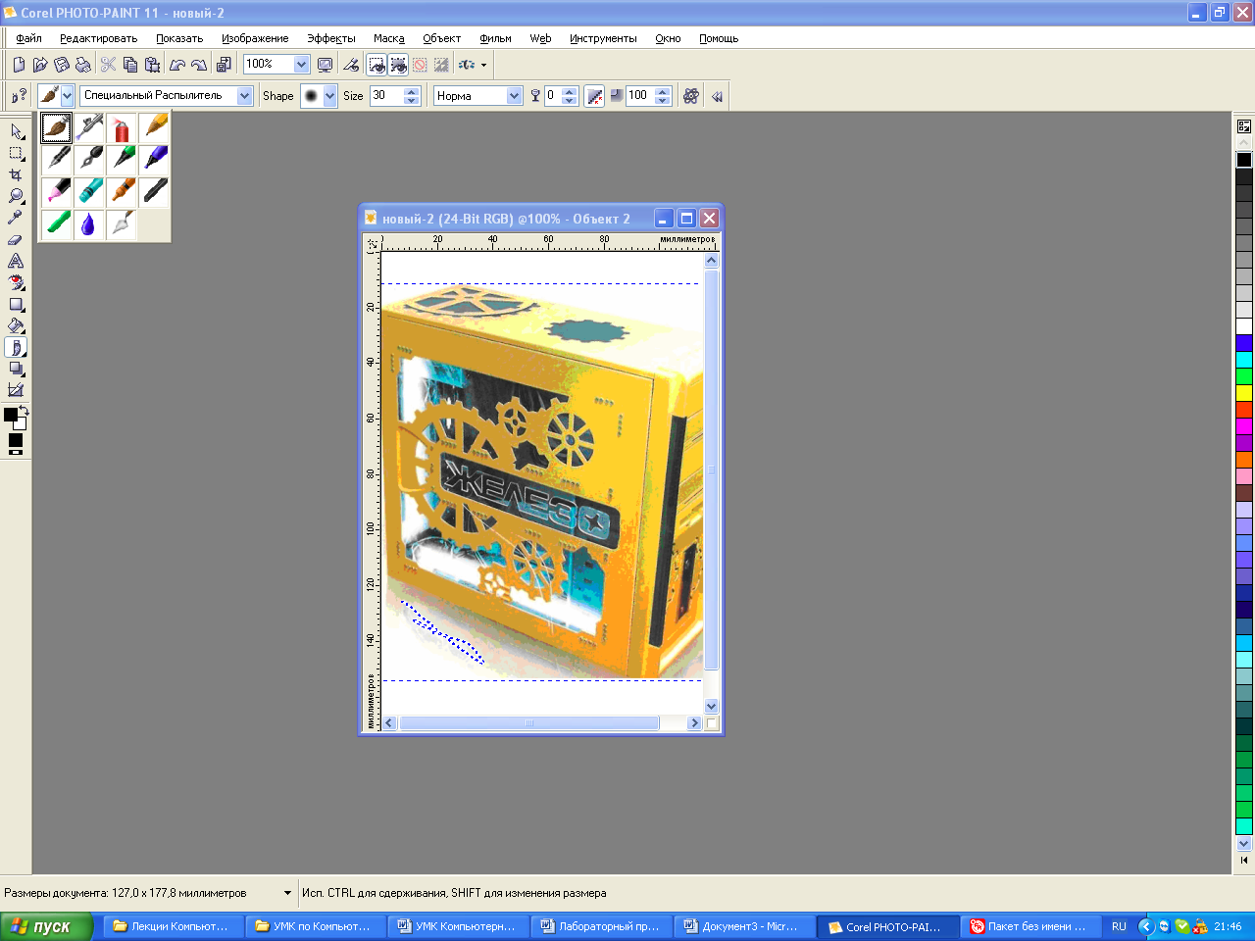Open the Изображение menu

(x=255, y=38)
